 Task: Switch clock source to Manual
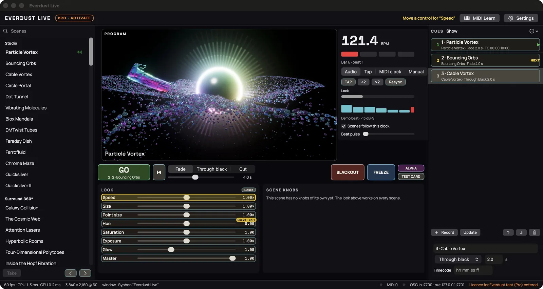[x=416, y=72]
